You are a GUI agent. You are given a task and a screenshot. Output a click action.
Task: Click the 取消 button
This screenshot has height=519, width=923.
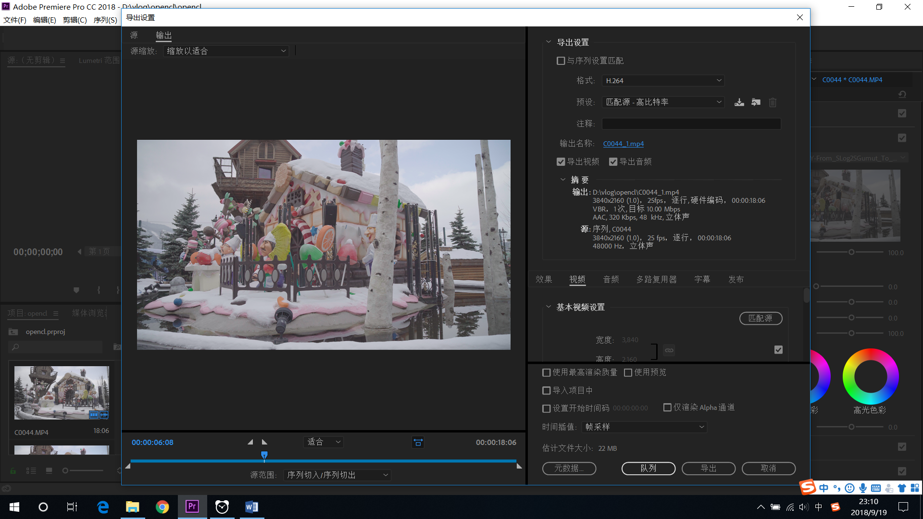769,468
